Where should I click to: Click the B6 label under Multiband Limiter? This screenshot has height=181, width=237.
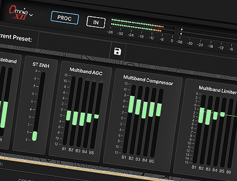(x=228, y=171)
